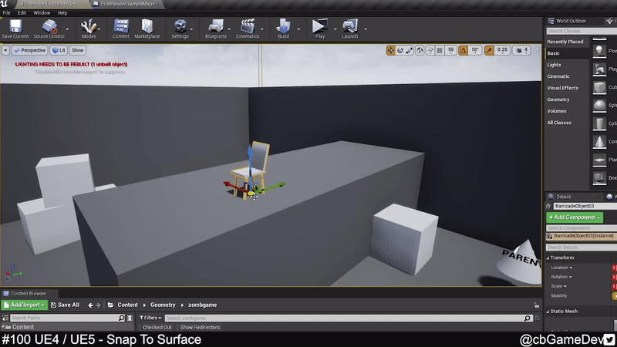Open the File menu
Image resolution: width=617 pixels, height=347 pixels.
click(x=7, y=13)
